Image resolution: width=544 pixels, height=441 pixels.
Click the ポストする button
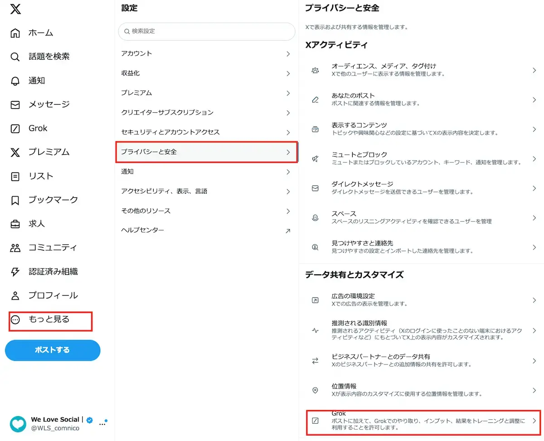coord(53,350)
